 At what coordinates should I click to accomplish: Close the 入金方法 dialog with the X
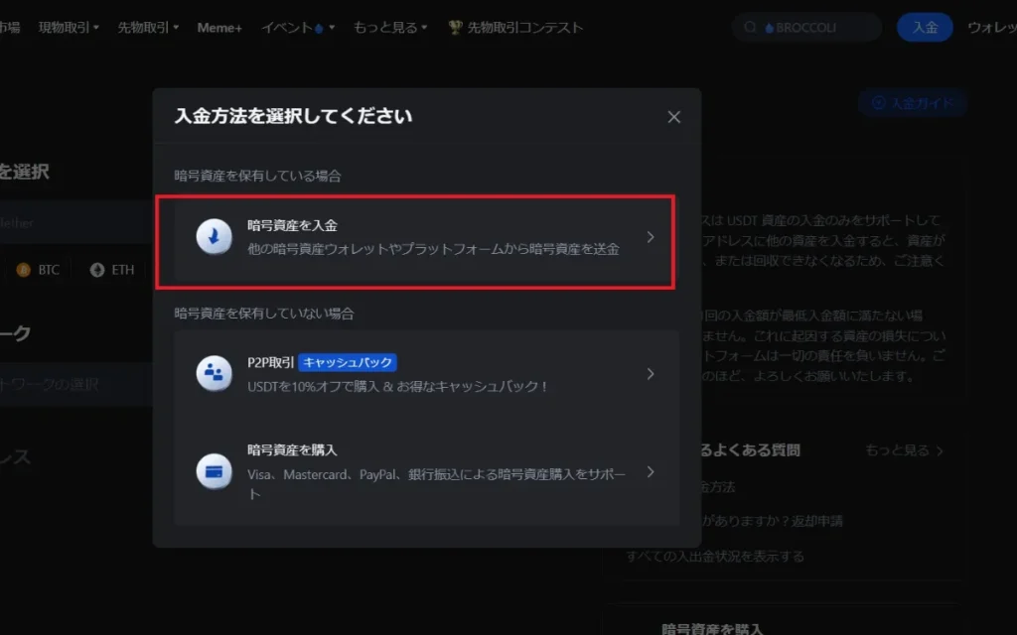[x=674, y=117]
